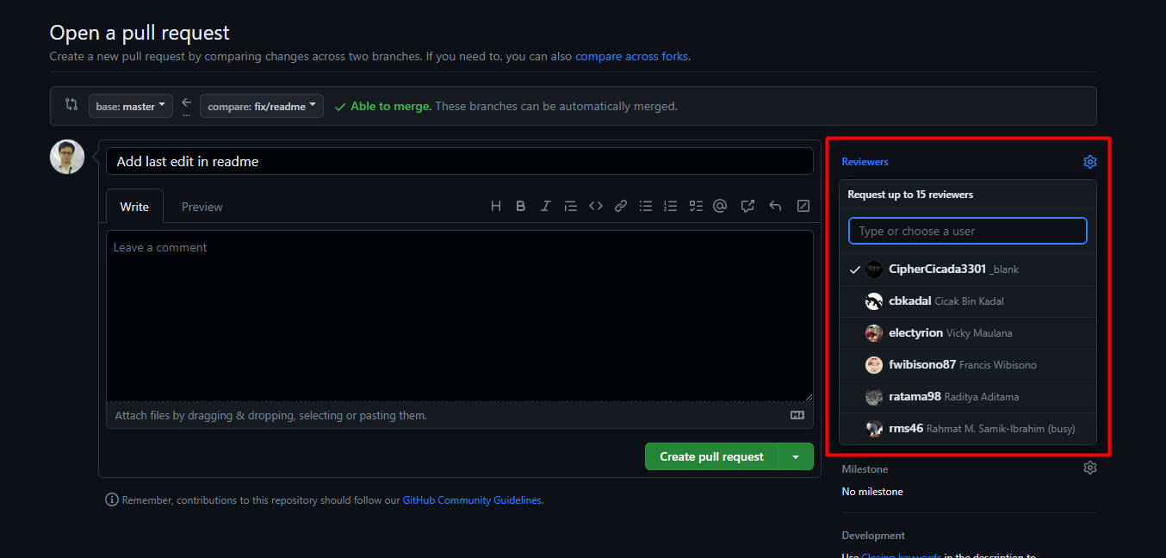
Task: Open saved replies with the reply arrow
Action: click(775, 206)
